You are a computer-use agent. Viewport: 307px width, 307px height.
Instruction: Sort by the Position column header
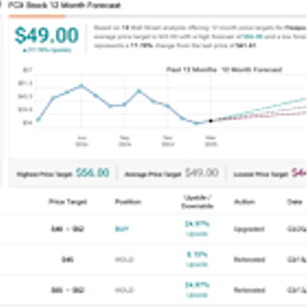[128, 202]
